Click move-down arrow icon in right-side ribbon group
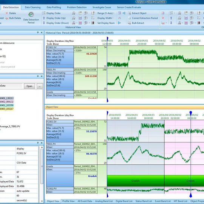Image resolution: width=204 pixels, height=204 pixels. pyautogui.click(x=171, y=23)
